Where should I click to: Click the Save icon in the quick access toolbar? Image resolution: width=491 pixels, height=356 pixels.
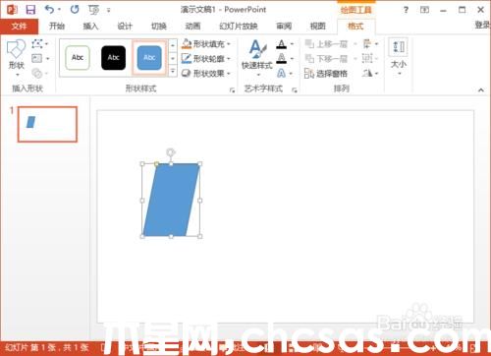30,10
